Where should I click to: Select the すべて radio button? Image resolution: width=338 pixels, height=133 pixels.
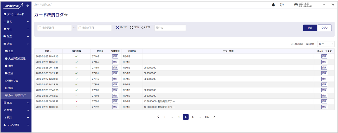point(118,27)
